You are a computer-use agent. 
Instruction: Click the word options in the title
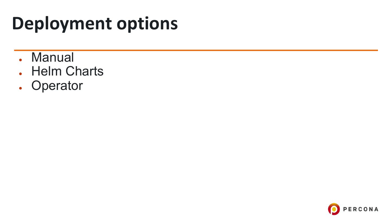(x=147, y=24)
